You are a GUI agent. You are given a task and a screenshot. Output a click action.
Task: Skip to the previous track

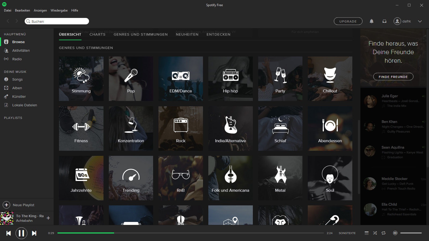pyautogui.click(x=9, y=233)
